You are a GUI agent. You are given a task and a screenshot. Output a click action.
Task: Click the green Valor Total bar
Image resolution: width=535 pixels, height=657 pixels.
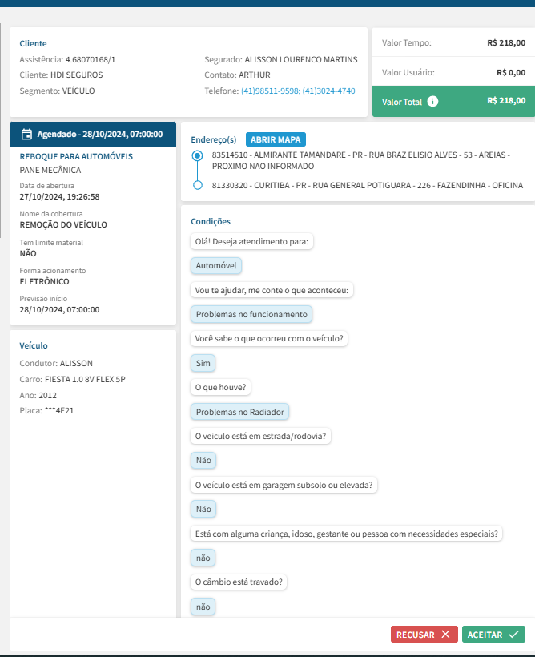(453, 101)
